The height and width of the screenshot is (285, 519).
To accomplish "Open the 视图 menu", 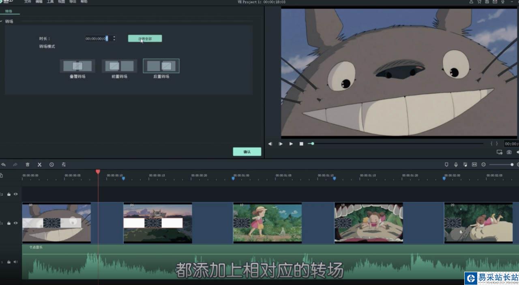I will pos(61,2).
